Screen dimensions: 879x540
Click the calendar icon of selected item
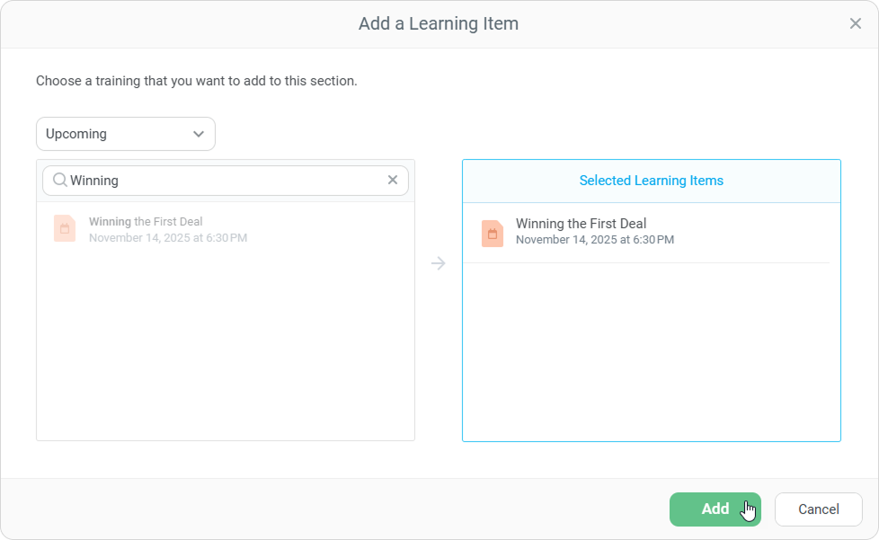point(493,234)
